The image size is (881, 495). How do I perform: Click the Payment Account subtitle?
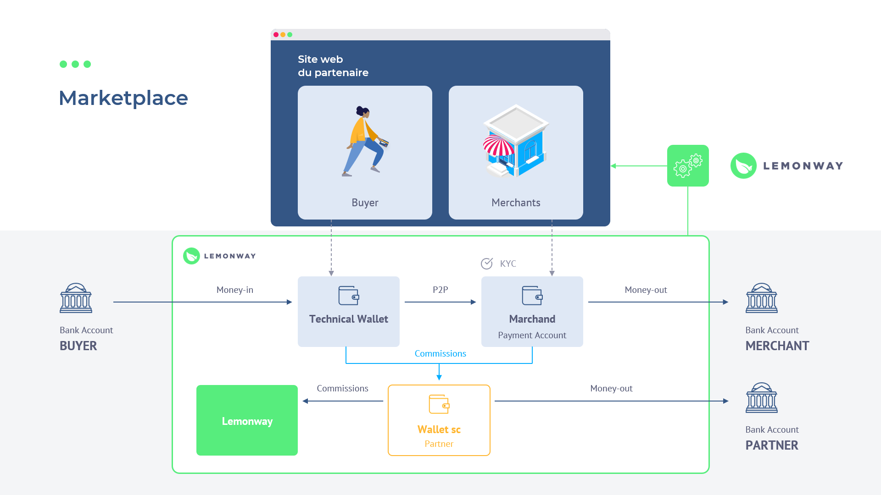(x=532, y=335)
